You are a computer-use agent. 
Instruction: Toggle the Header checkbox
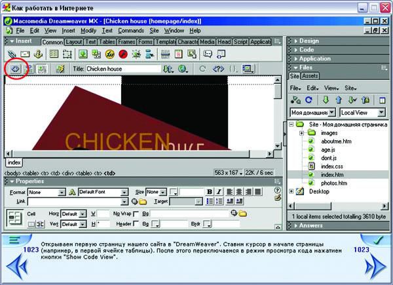coord(136,223)
